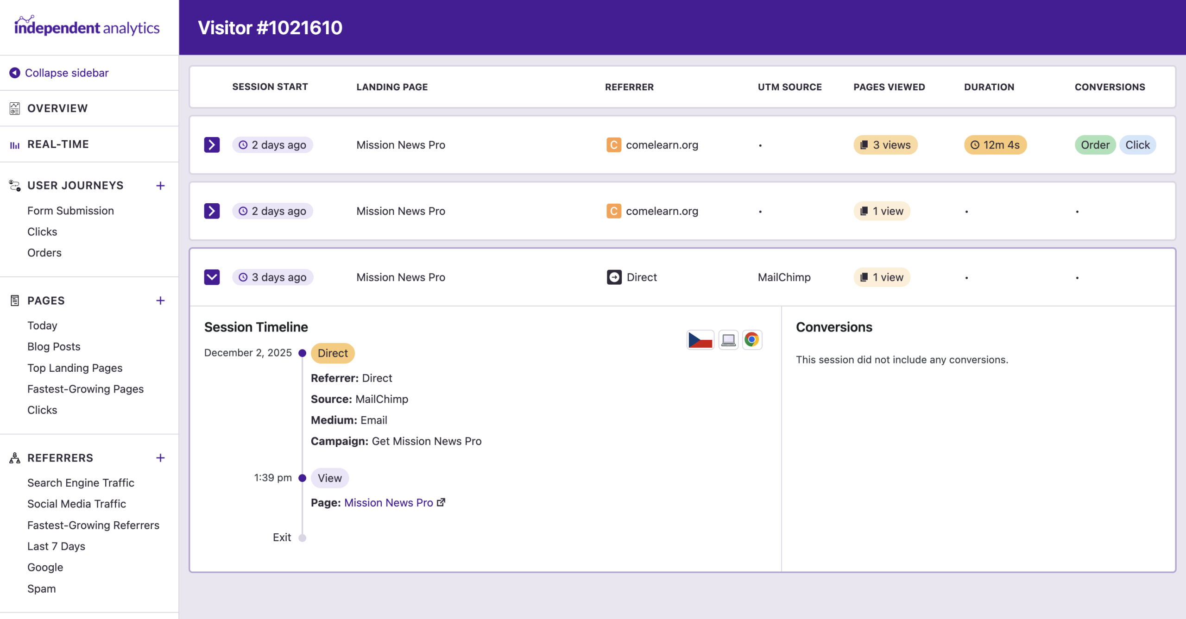Click the Czech flag icon in Session Timeline
This screenshot has width=1186, height=619.
(700, 340)
